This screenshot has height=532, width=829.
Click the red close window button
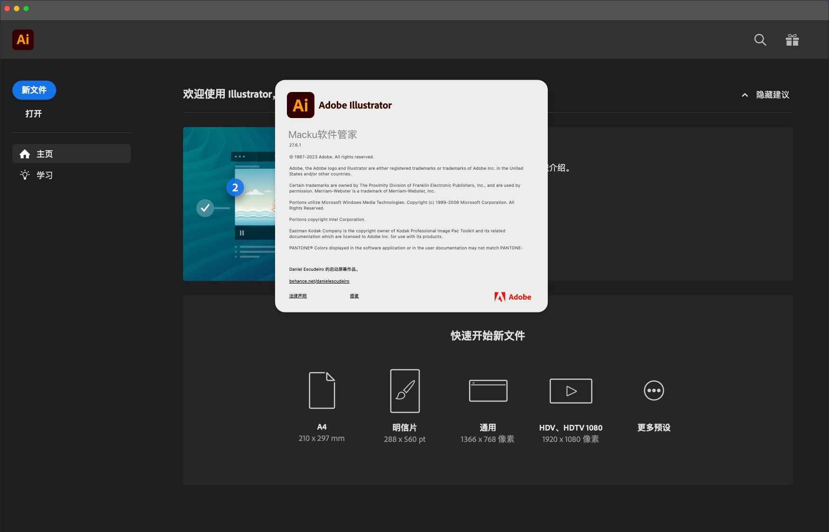coord(7,9)
